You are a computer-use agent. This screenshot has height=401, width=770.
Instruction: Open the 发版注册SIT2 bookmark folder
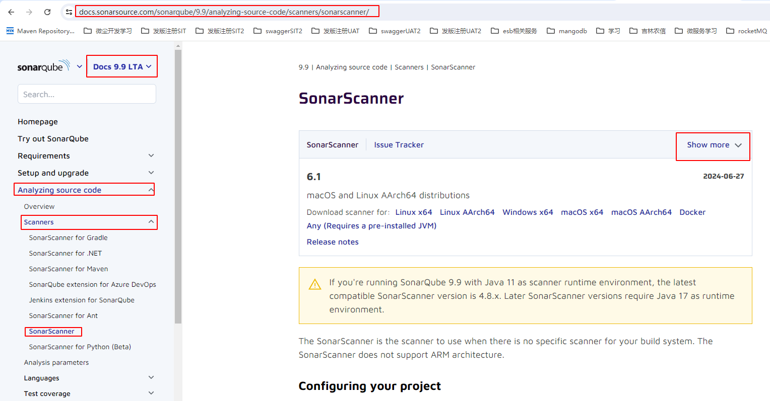point(220,31)
